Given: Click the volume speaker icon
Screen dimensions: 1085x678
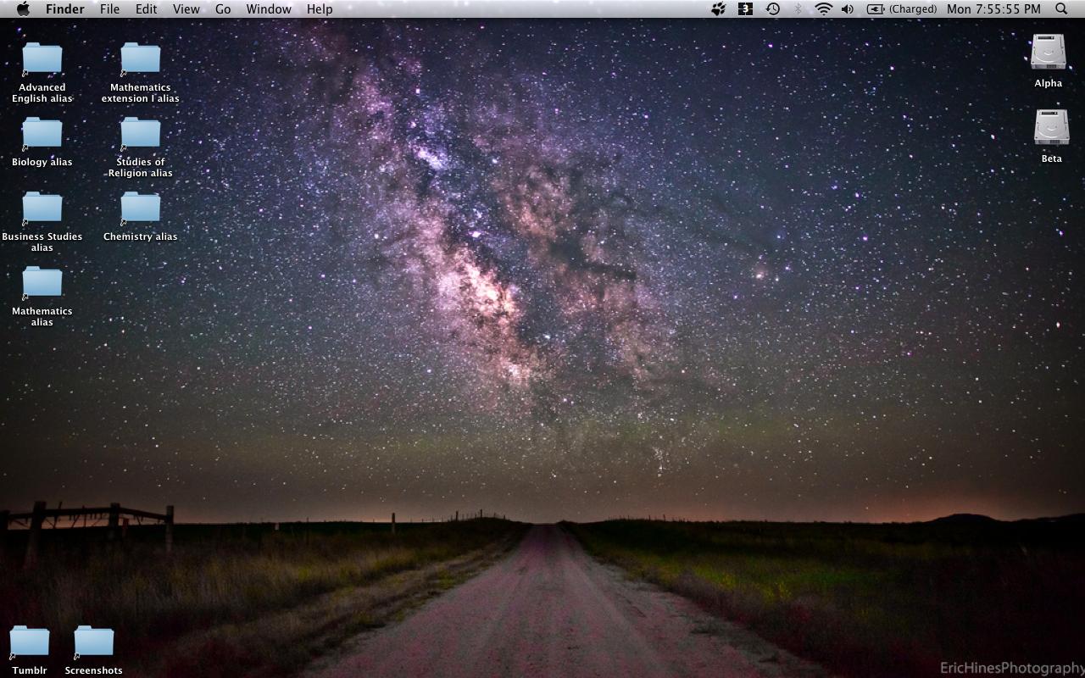Looking at the screenshot, I should pos(848,8).
